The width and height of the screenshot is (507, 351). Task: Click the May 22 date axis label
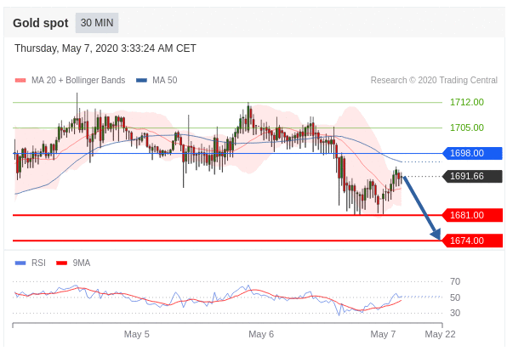440,334
